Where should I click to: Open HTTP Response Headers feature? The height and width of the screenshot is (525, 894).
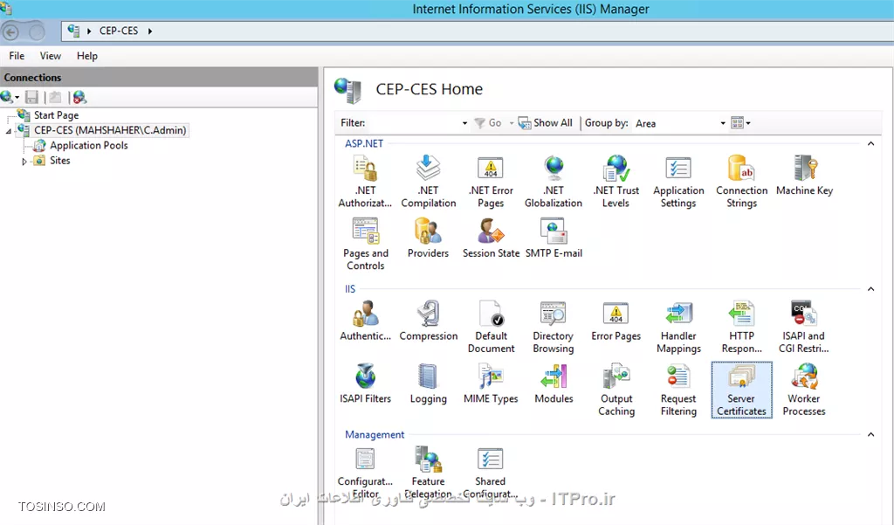pos(742,327)
